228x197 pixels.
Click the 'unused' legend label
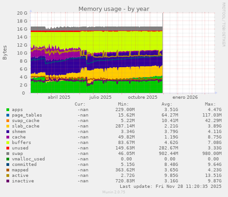point(20,148)
